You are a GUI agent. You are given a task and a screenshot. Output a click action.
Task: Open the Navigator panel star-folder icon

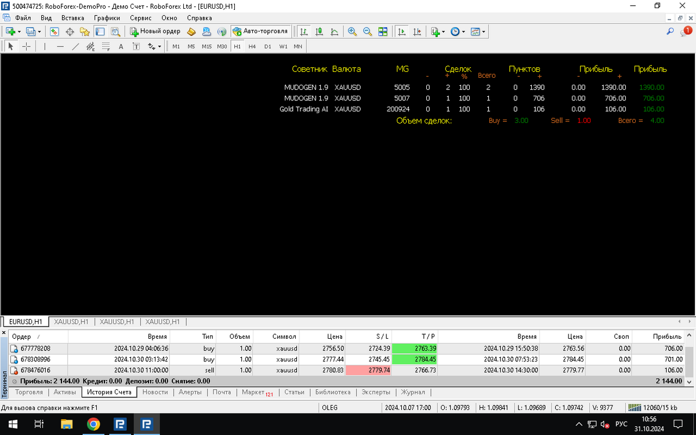pos(85,31)
